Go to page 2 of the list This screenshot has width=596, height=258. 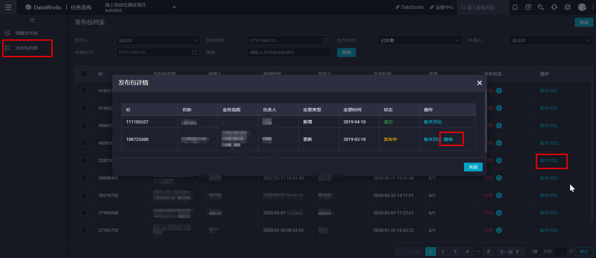pyautogui.click(x=443, y=251)
